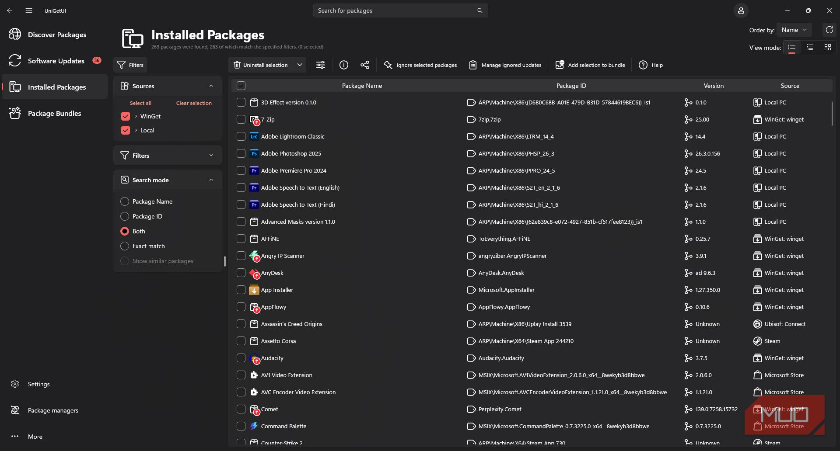
Task: Open the Order by Name dropdown
Action: [794, 30]
